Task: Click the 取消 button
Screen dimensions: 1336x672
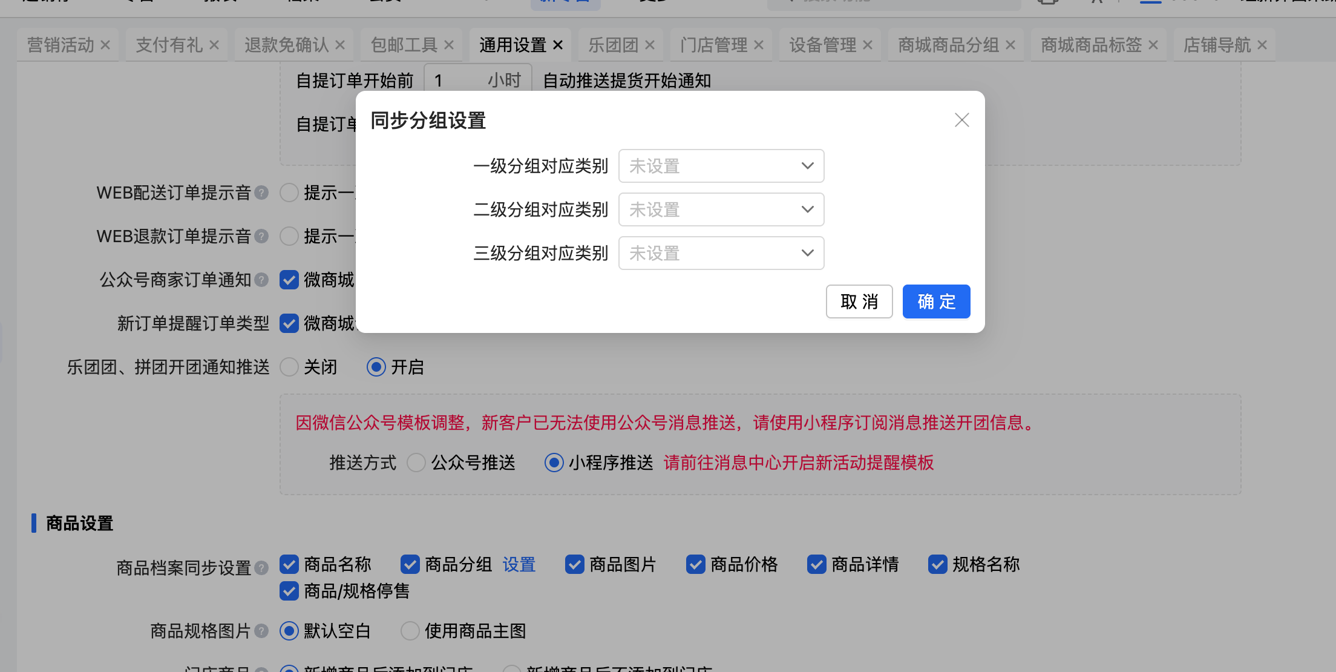Action: coord(859,301)
